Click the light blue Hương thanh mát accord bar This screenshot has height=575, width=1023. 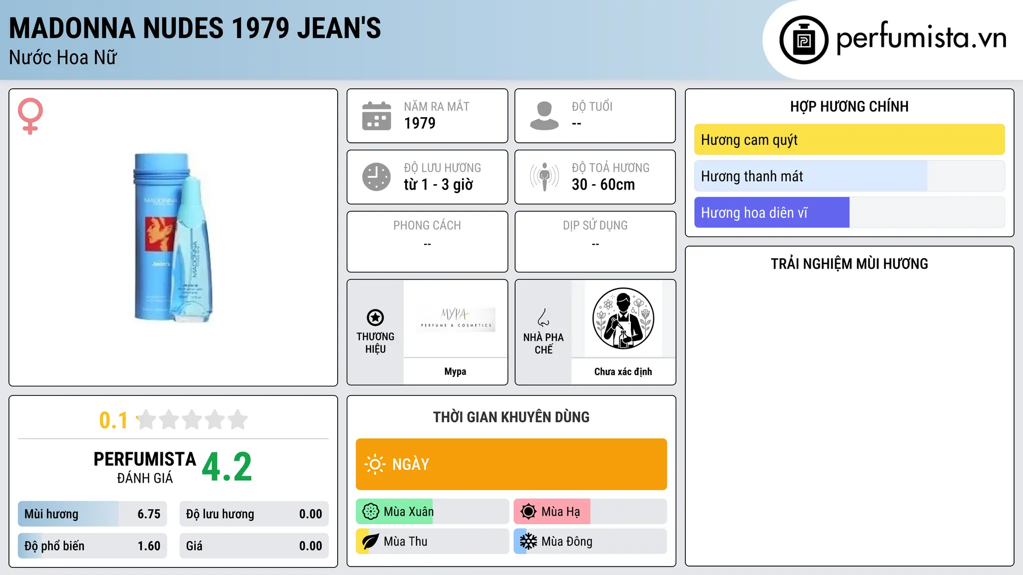click(850, 176)
